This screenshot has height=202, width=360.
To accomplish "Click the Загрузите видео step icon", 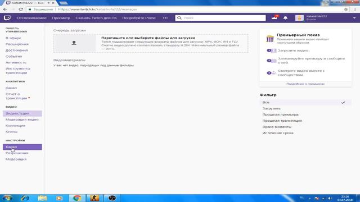I will 271,50.
